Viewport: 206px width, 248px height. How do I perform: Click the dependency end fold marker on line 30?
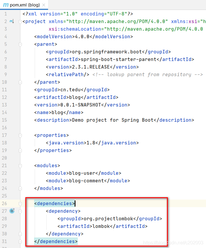pos(20,234)
